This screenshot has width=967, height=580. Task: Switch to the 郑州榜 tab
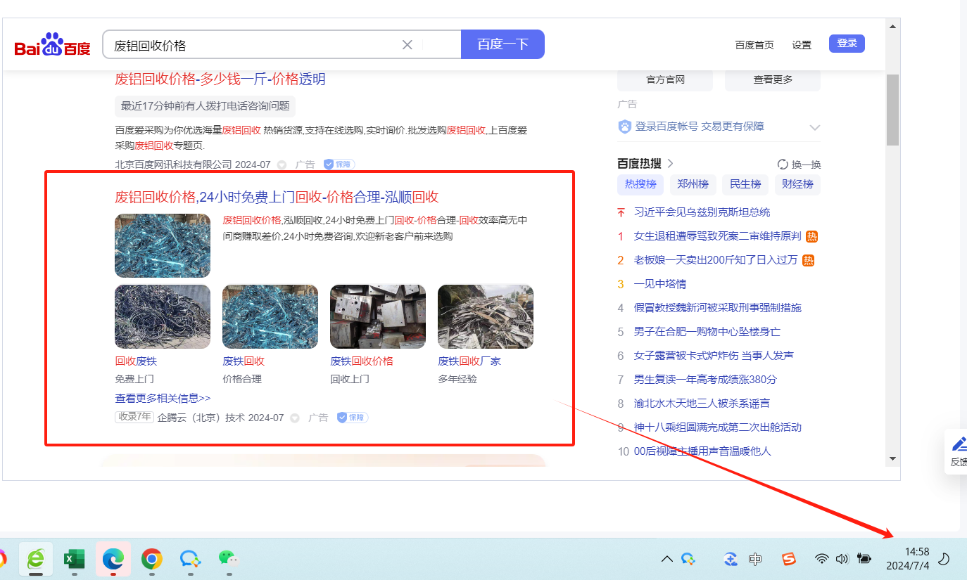coord(693,184)
